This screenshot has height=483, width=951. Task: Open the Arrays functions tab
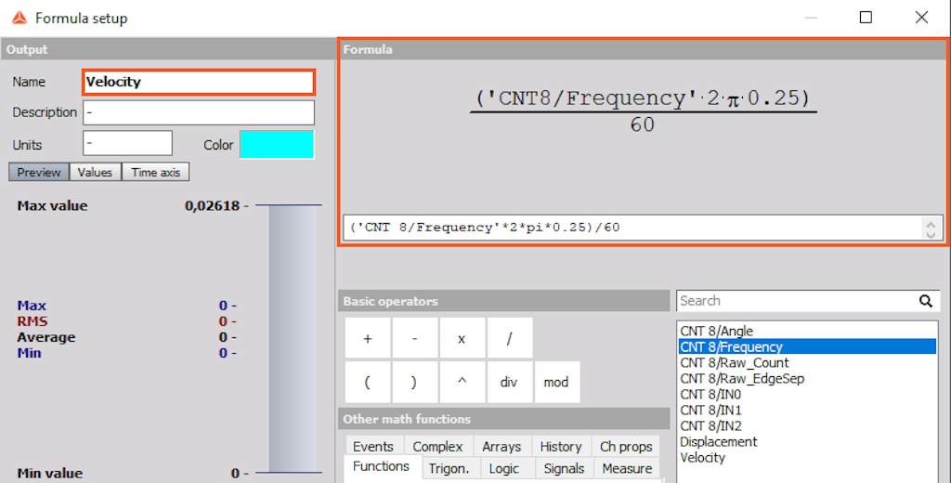[x=502, y=447]
